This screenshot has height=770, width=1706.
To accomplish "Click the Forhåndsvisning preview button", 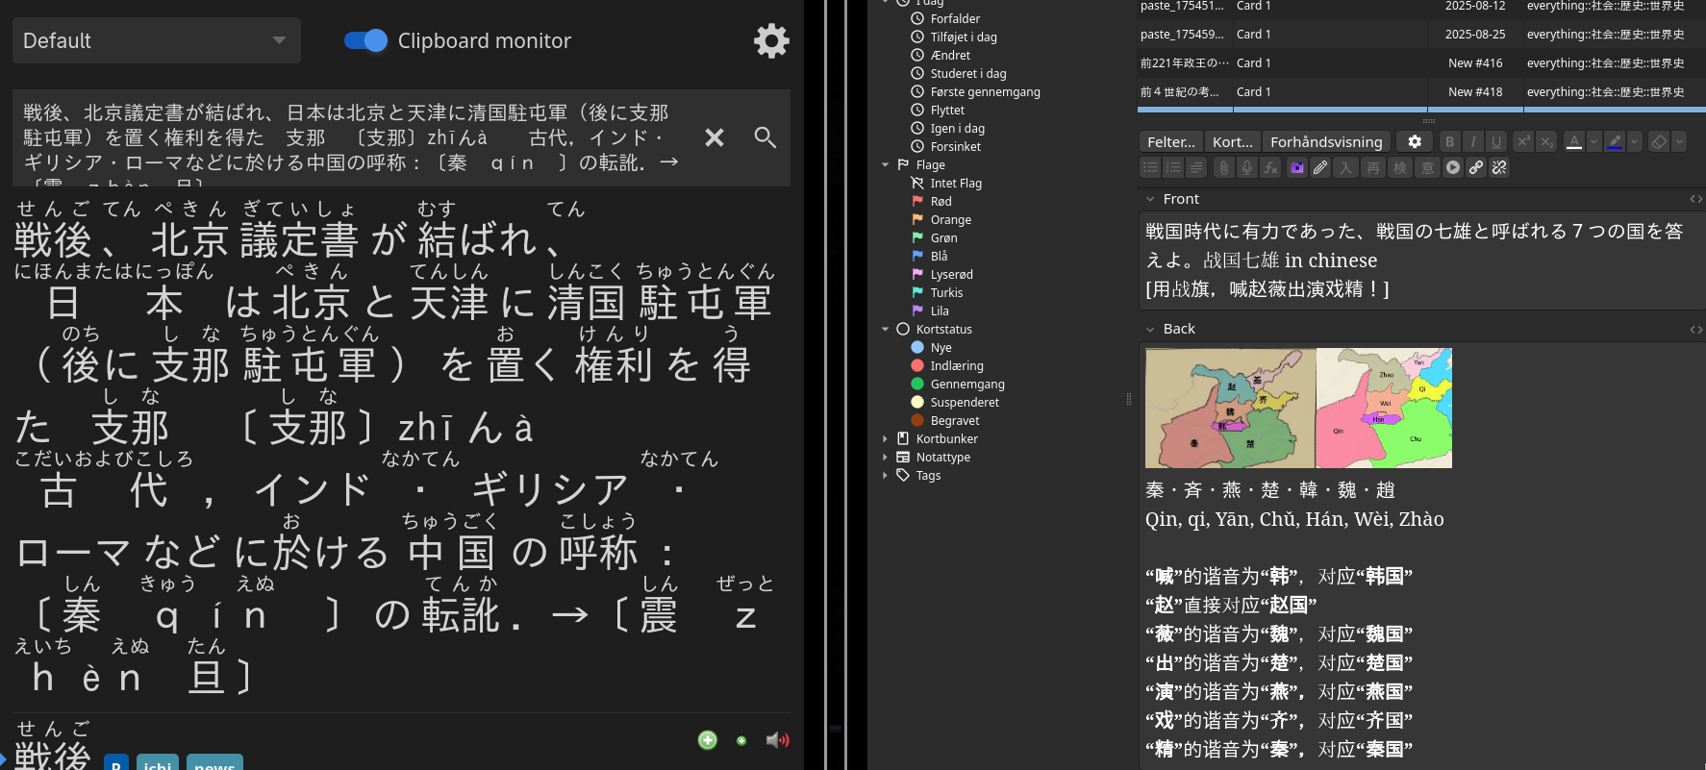I will [1326, 141].
